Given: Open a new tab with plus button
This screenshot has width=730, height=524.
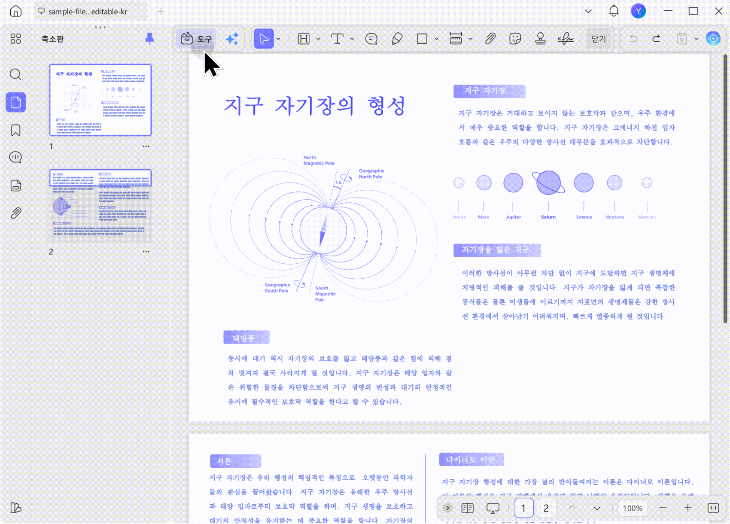Looking at the screenshot, I should click(161, 12).
